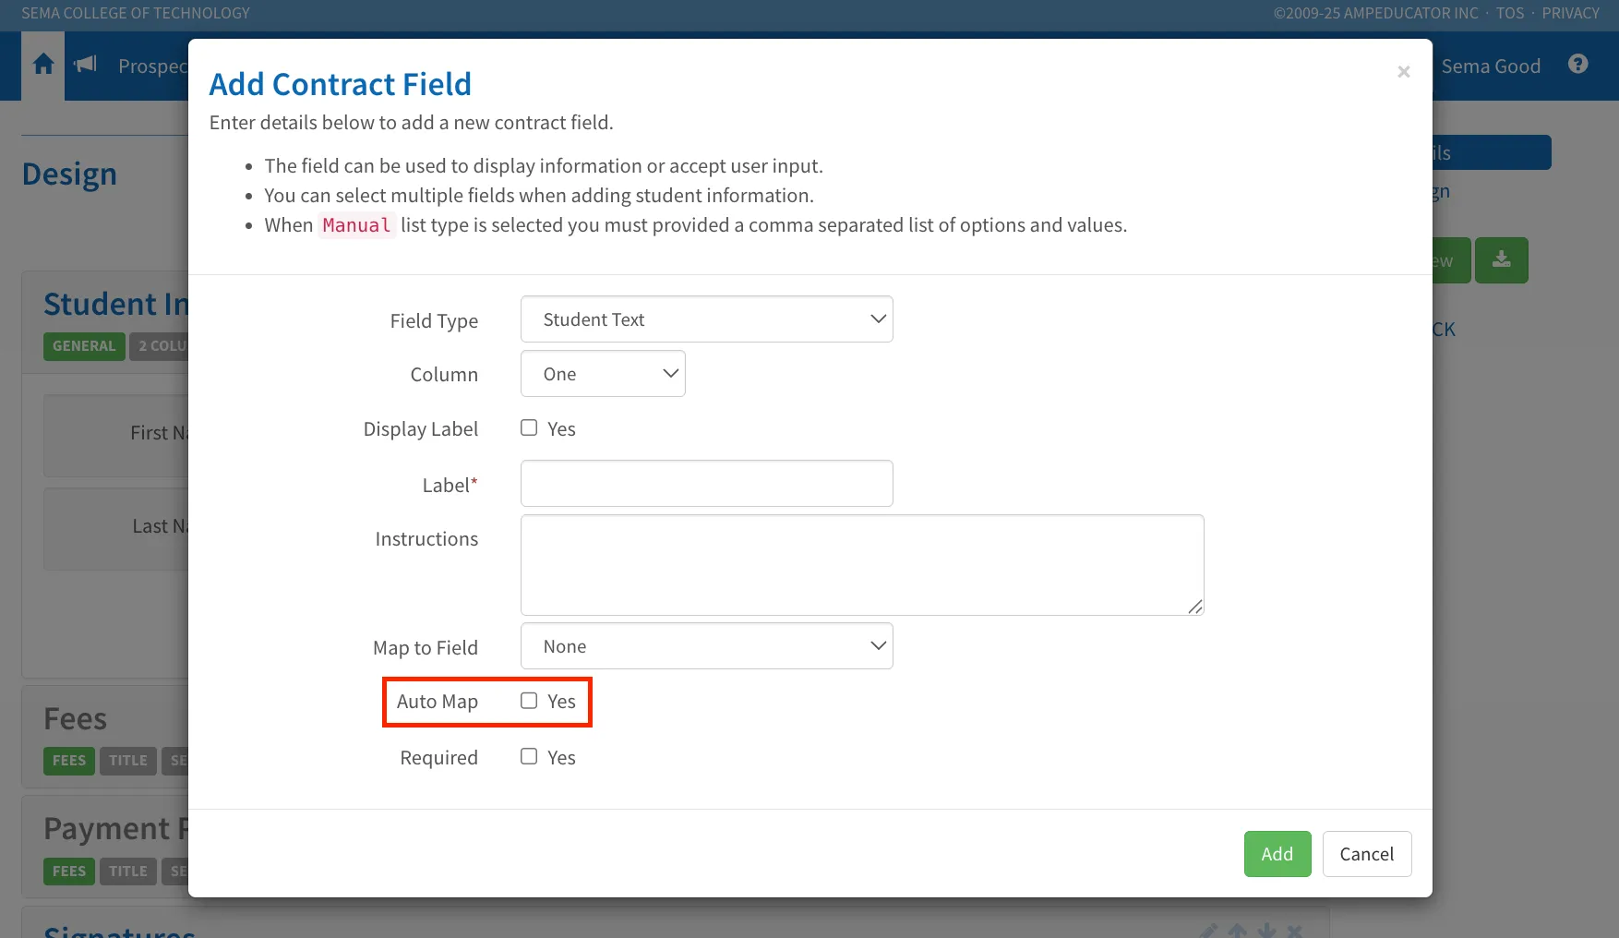Click the GENERAL tag under Student section
This screenshot has height=938, width=1619.
click(x=84, y=346)
